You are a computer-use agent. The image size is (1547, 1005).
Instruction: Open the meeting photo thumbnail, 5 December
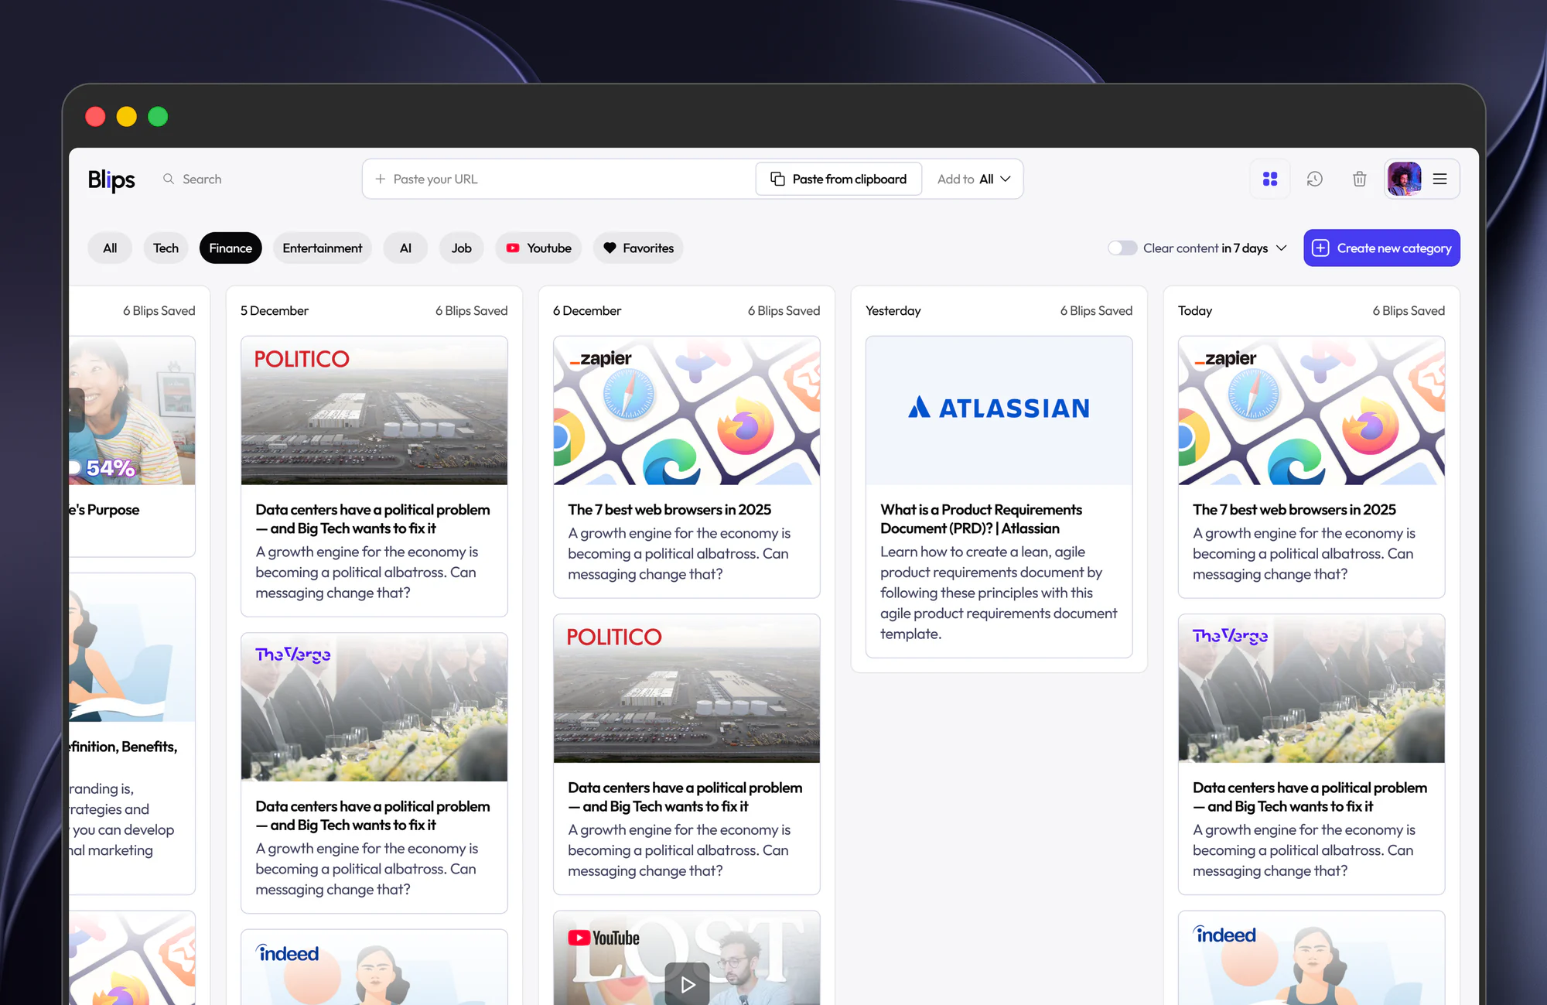coord(374,707)
